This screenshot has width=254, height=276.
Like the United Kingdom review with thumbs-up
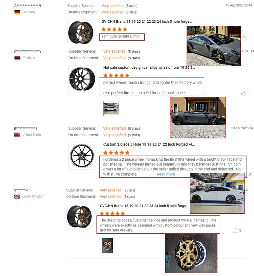(x=235, y=230)
